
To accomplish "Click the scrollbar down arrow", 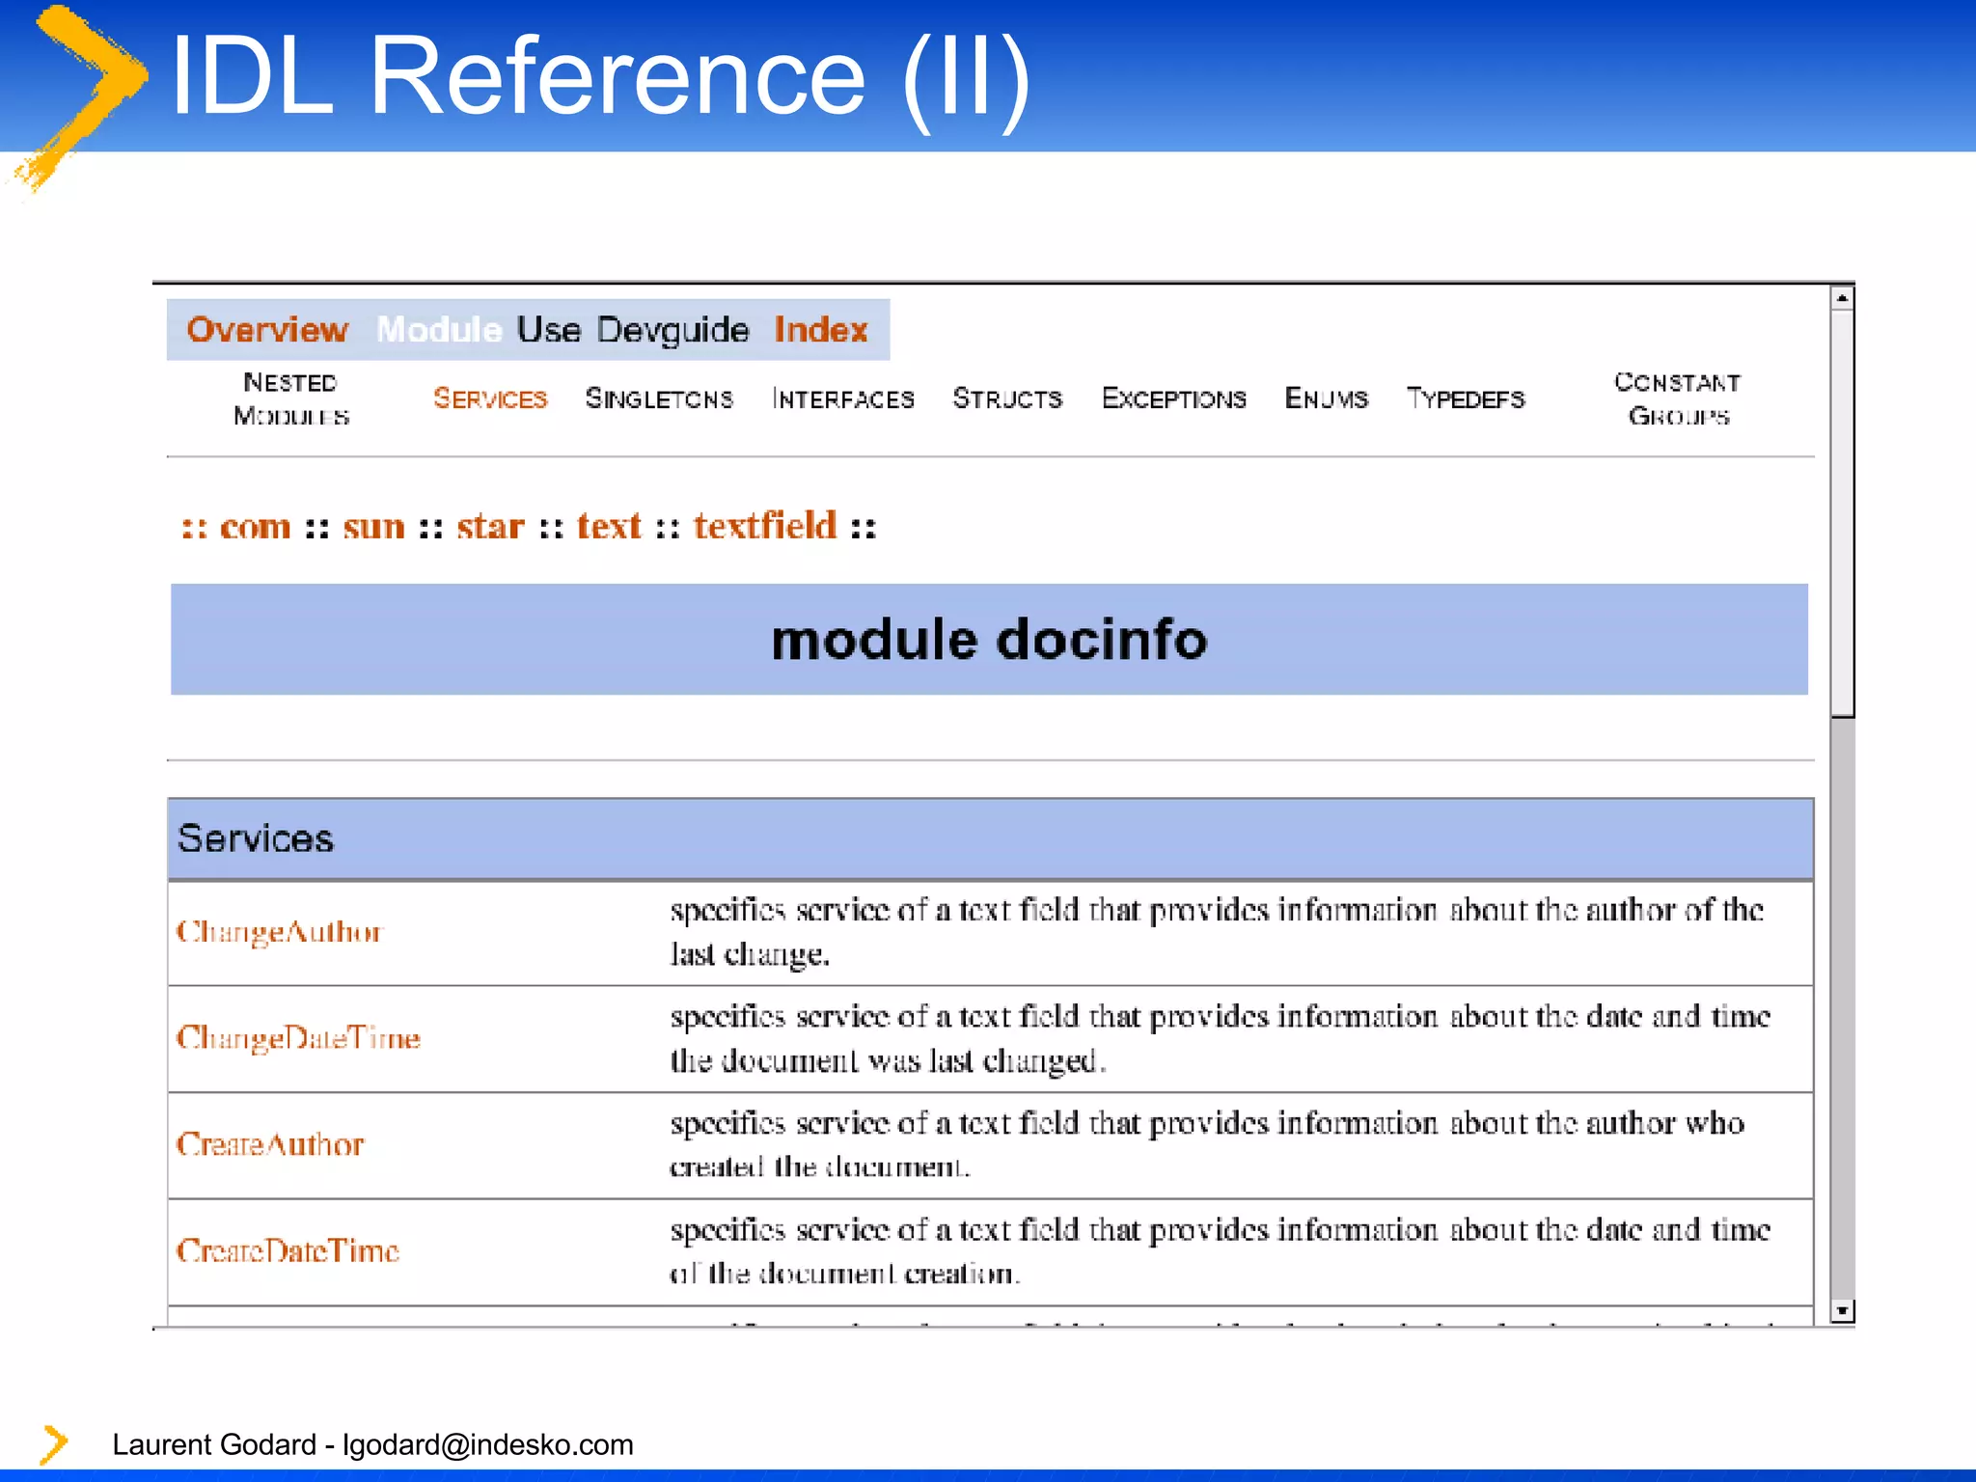I will tap(1842, 1310).
